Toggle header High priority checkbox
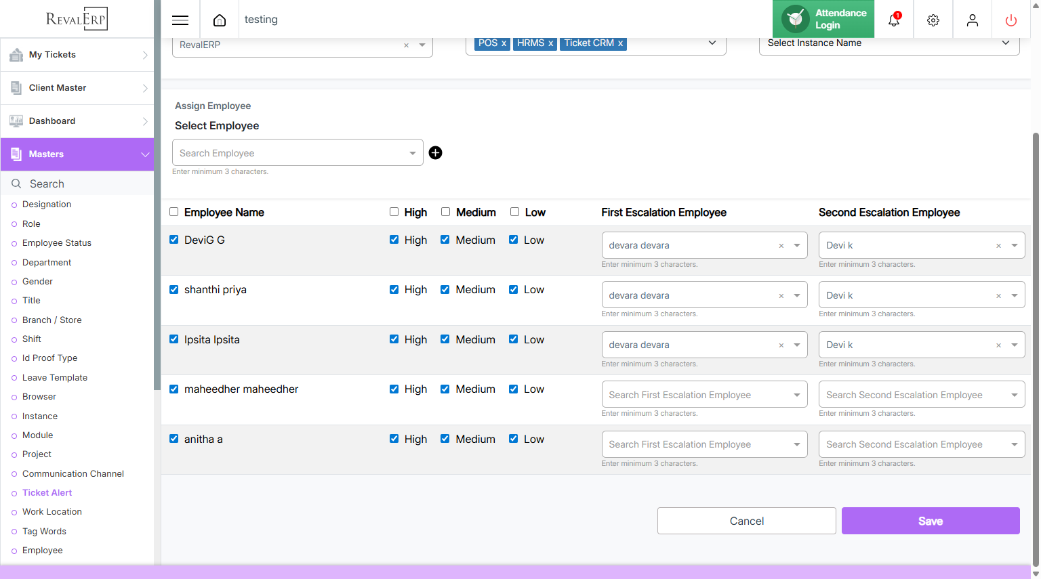The height and width of the screenshot is (579, 1041). click(394, 212)
